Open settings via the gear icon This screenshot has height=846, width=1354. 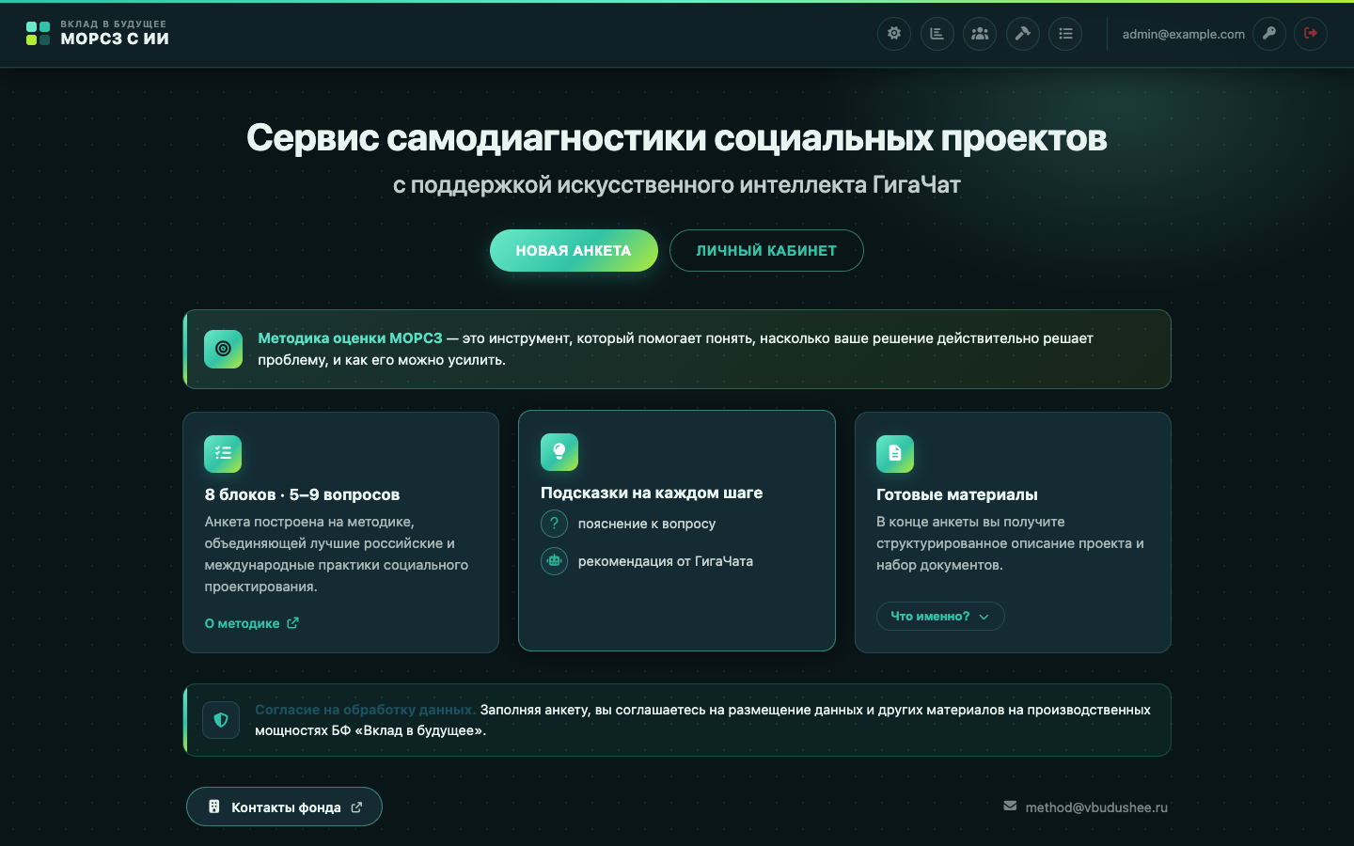pos(894,34)
